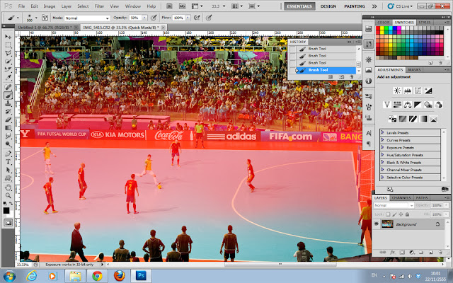Select the Spot Healing Brush tool
Image resolution: width=453 pixels, height=283 pixels.
click(x=8, y=87)
